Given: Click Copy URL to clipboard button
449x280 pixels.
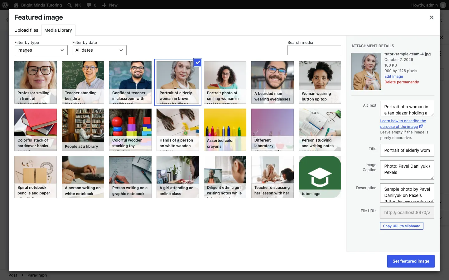Looking at the screenshot, I should click(402, 226).
